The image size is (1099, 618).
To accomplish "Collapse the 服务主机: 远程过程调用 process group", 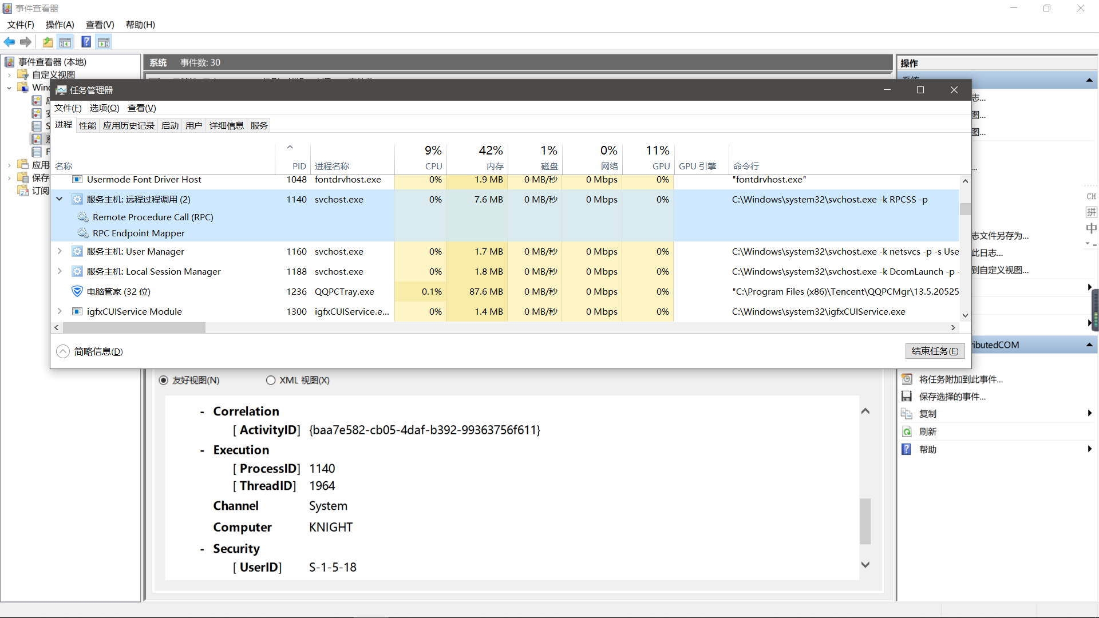I will (x=60, y=199).
